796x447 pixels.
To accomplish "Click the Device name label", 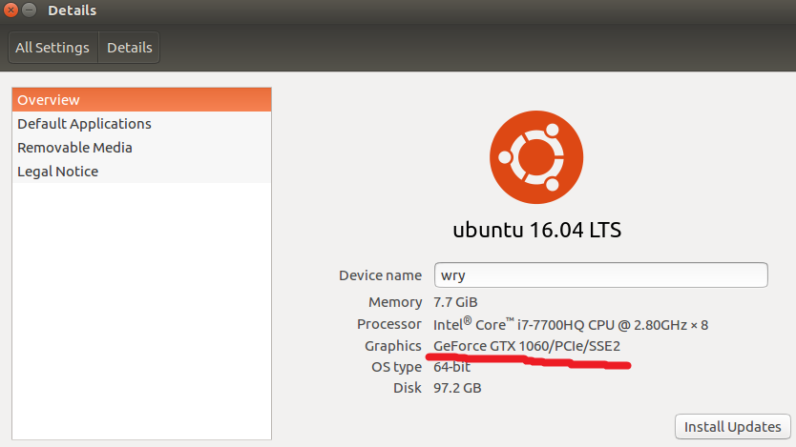I will pyautogui.click(x=380, y=275).
